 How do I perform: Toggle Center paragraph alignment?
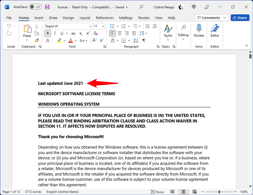(x=119, y=34)
